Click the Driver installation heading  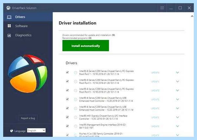77,23
